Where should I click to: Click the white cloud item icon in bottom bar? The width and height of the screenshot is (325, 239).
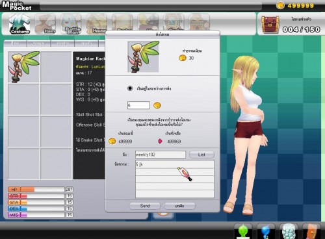click(289, 231)
